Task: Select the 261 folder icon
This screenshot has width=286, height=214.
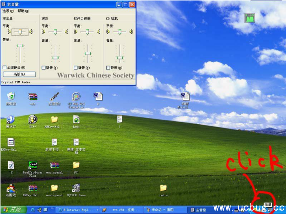Action: (x=76, y=168)
